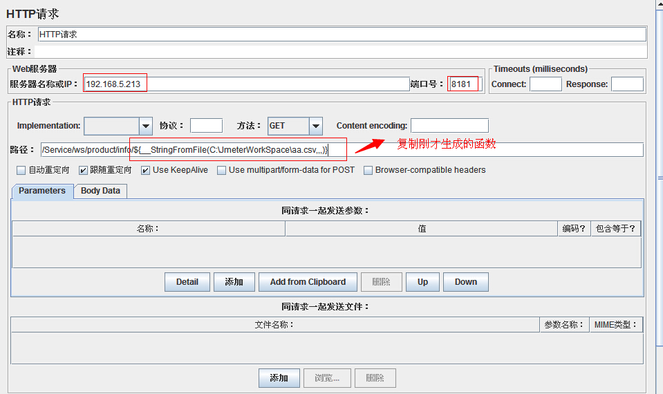Screen dimensions: 663x394
Task: Enable Use multipart/form-data for POST
Action: coord(221,170)
